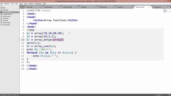Close the operator.php tab
The image size is (171, 96).
click(x=59, y=7)
